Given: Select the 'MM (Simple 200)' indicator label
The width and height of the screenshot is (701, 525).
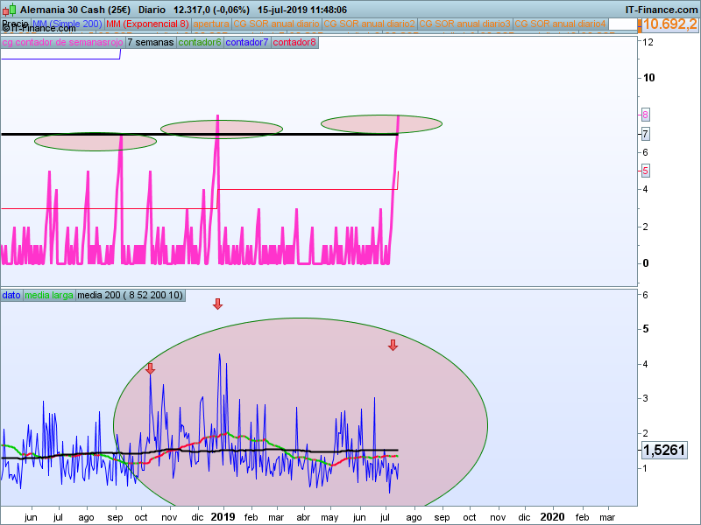Looking at the screenshot, I should click(67, 24).
